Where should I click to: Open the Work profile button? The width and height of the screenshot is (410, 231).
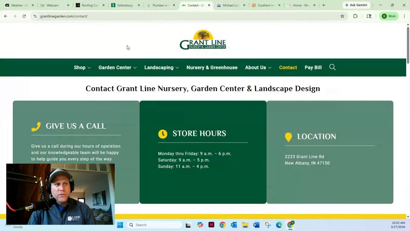coord(389,16)
